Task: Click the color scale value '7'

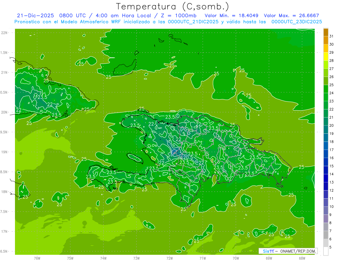Action: (331, 231)
